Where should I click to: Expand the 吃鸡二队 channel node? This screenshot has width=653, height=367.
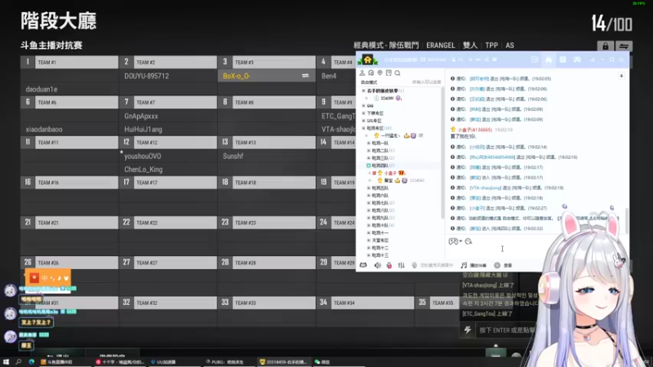click(x=369, y=151)
